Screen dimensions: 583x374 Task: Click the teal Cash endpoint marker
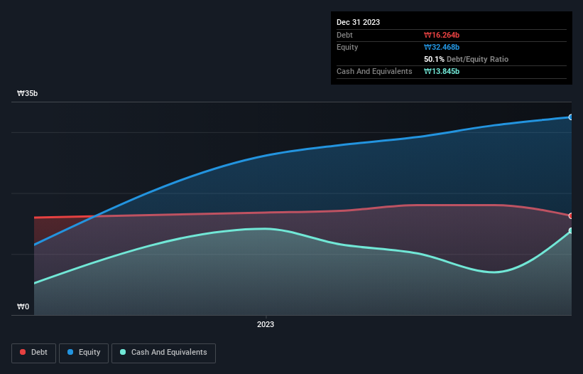(571, 230)
